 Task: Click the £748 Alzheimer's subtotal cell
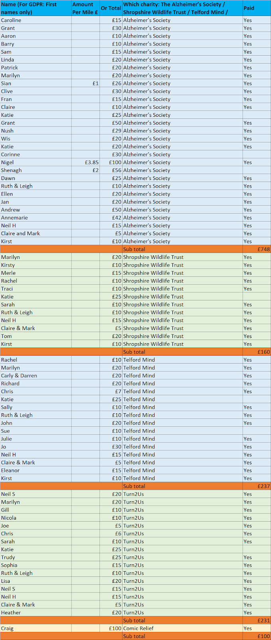[x=257, y=249]
